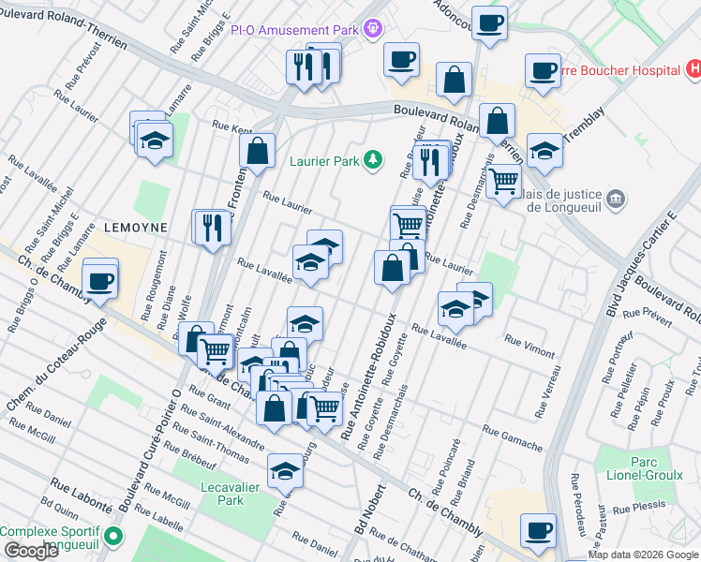The height and width of the screenshot is (562, 701).
Task: Open the restaurant marker beside LEMOYNE label
Action: click(213, 230)
